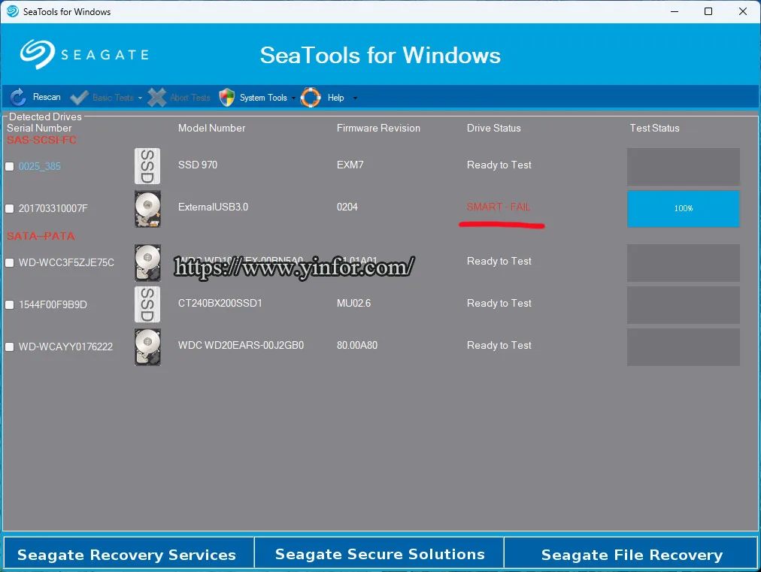Click the 0025_385 serial number link

click(x=39, y=166)
